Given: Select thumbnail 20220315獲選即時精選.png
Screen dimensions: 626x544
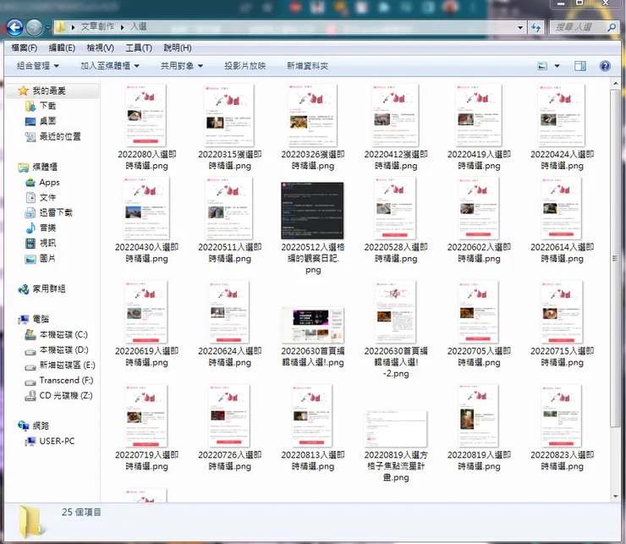Looking at the screenshot, I should click(229, 115).
